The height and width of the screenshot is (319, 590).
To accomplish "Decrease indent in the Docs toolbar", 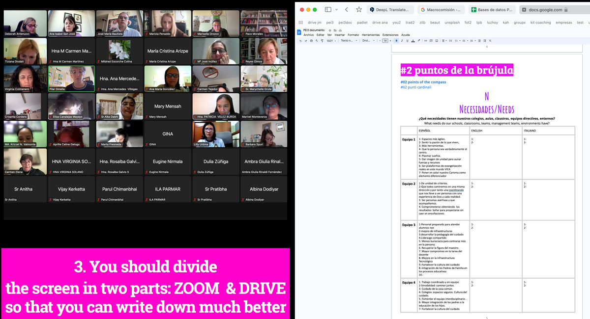I will (x=479, y=41).
